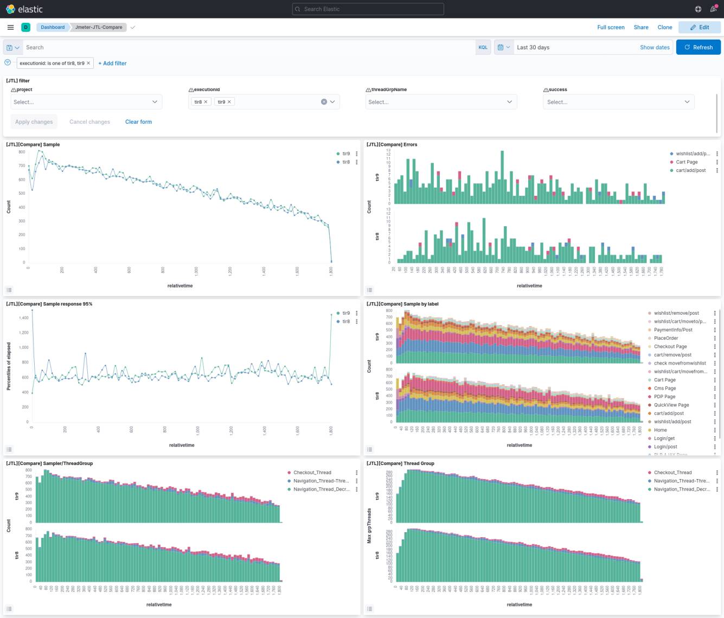
Task: Open options for tir9 in Sample legend
Action: click(356, 154)
